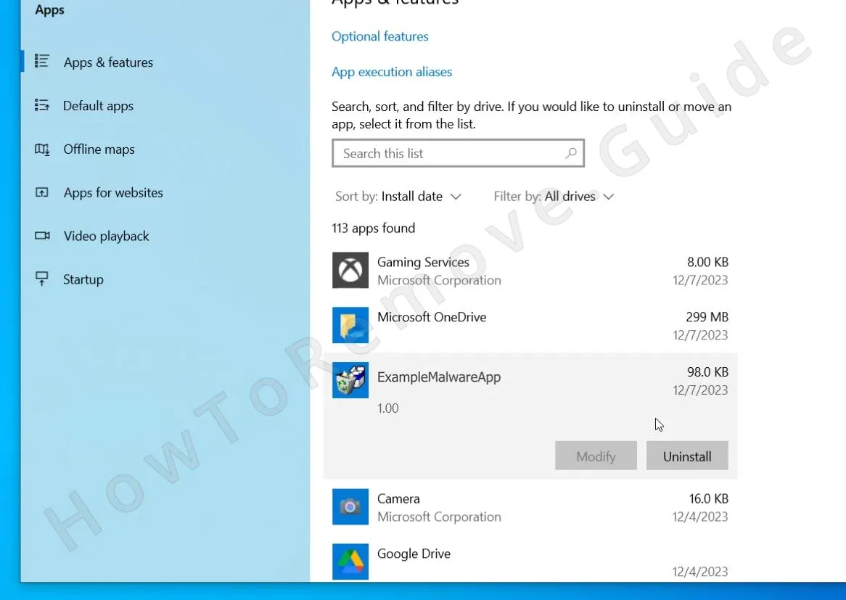Select Microsoft OneDrive in the list

coord(530,325)
